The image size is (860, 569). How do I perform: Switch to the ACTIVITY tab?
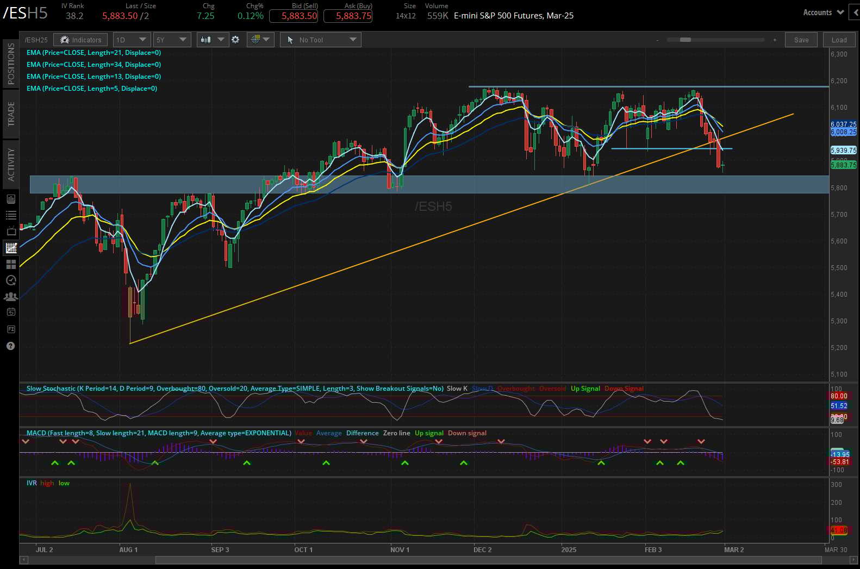pyautogui.click(x=11, y=164)
